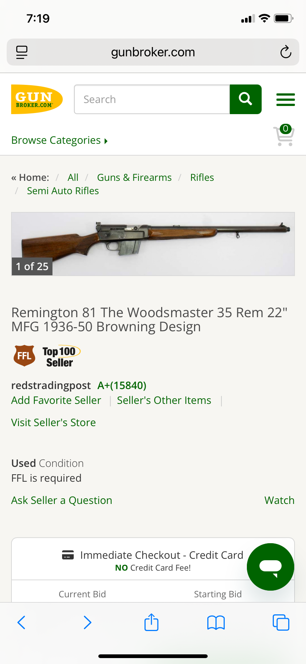Open the shopping cart
The height and width of the screenshot is (664, 306).
[284, 136]
